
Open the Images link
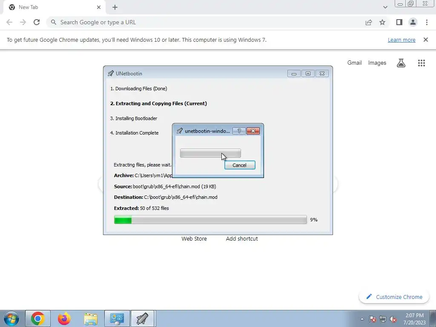[x=377, y=63]
